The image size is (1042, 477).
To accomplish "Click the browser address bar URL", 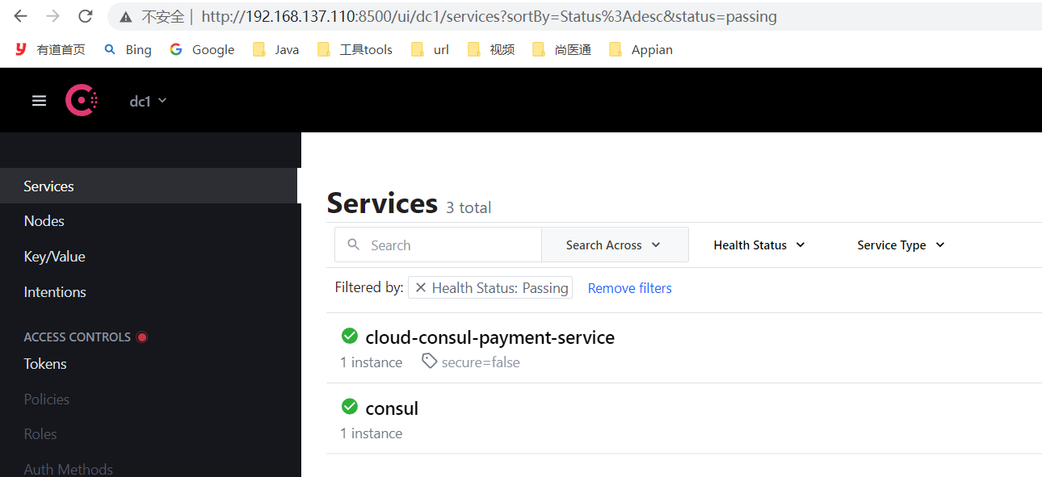I will (489, 16).
